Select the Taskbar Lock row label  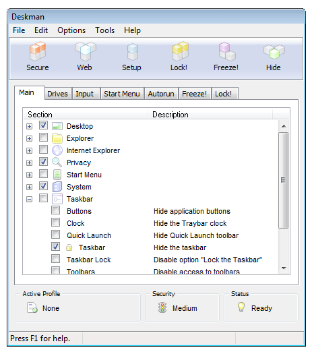89,260
